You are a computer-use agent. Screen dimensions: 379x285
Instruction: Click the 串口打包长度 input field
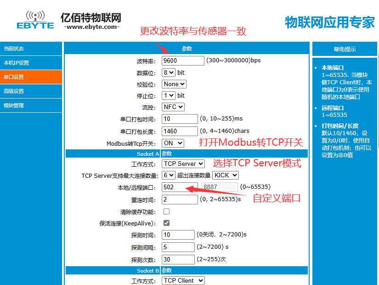[x=180, y=131]
